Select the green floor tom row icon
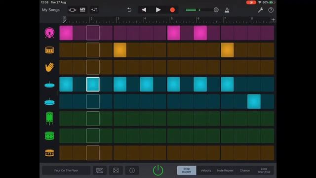Image resolution: width=316 pixels, height=178 pixels. click(49, 119)
